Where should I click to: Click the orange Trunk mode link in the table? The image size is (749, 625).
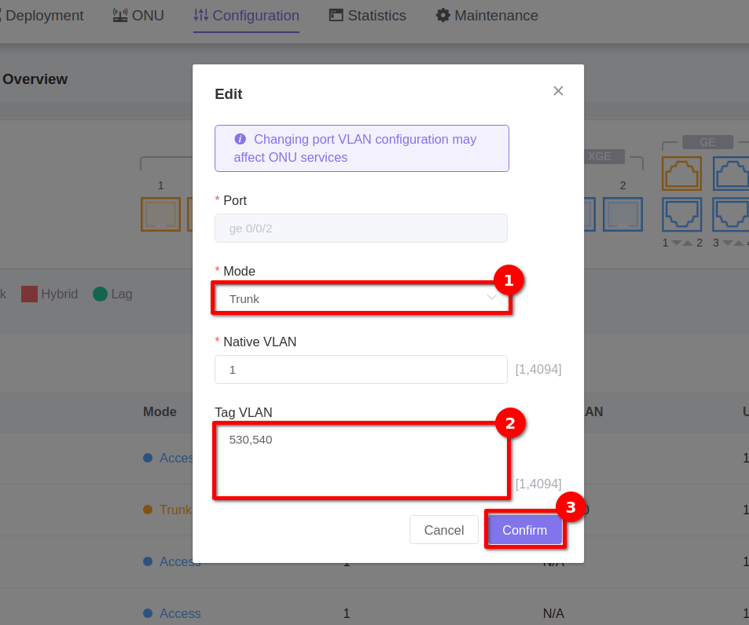pos(175,510)
